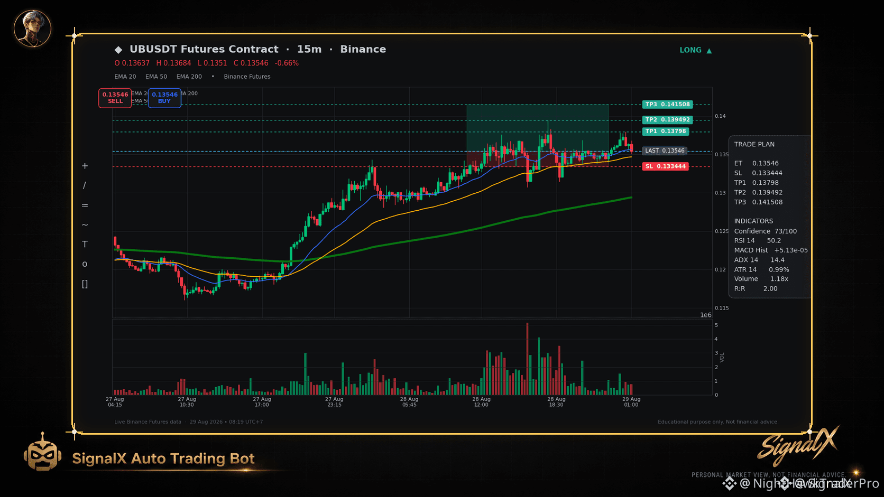
Task: Click the 29 Aug 01:00 time label
Action: (x=631, y=402)
